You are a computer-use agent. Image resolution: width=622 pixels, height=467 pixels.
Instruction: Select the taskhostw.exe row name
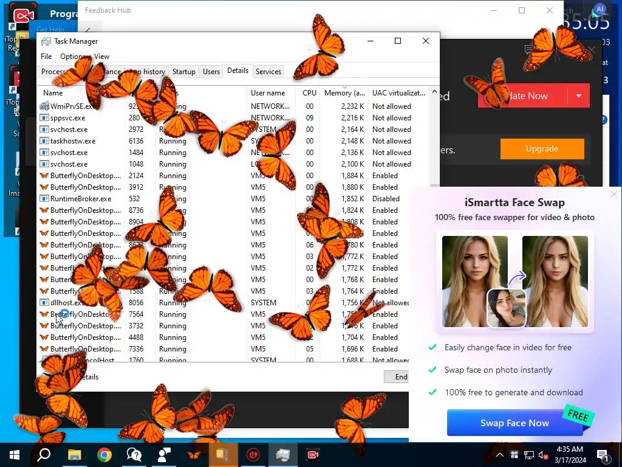(73, 141)
